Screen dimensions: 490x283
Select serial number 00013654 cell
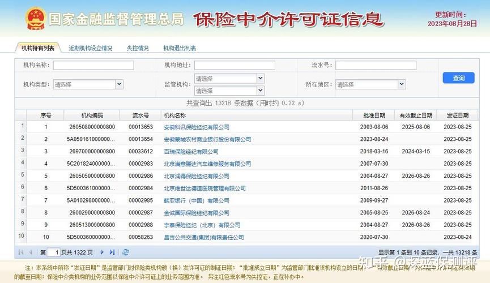click(x=140, y=139)
